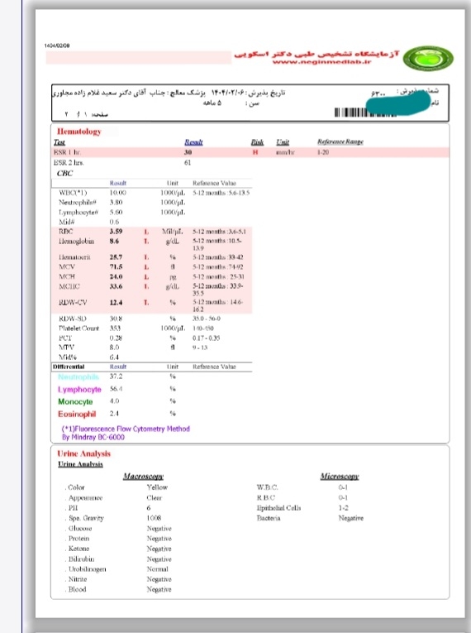Click the Mid% value 6.4
Viewport: 471px width, 633px height.
click(x=115, y=357)
